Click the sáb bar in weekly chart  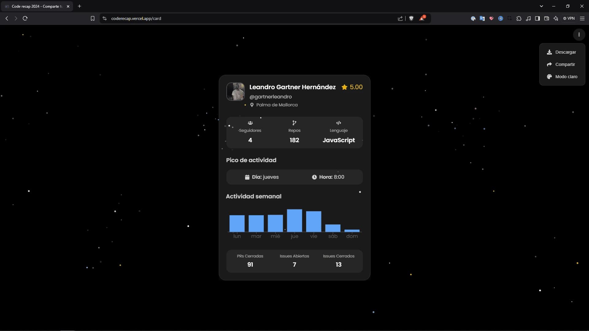(x=333, y=228)
